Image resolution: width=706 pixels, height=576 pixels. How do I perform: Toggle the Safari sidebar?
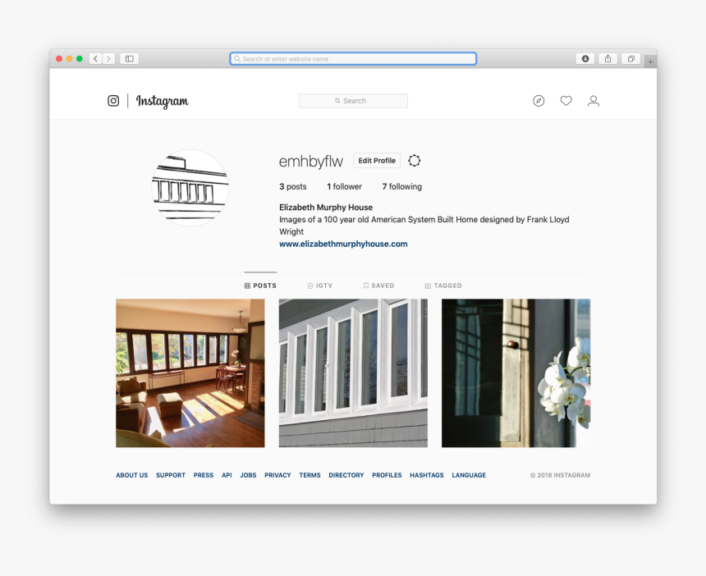[129, 58]
